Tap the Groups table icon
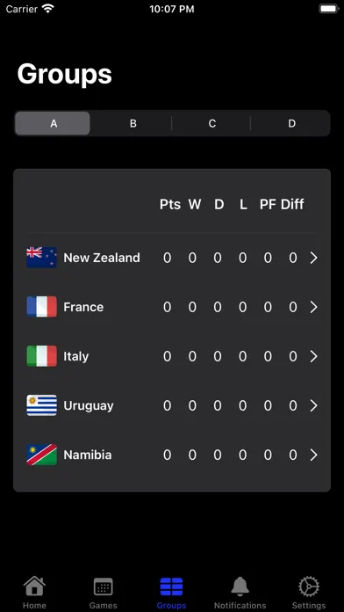Screen dimensions: 344x612 tap(171, 586)
